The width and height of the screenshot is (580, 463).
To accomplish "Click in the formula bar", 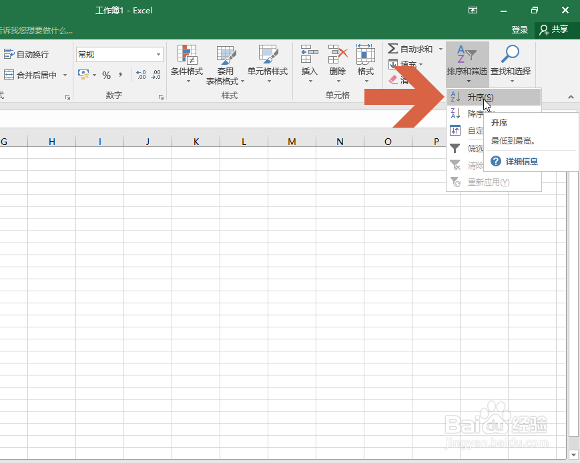I will tap(222, 118).
